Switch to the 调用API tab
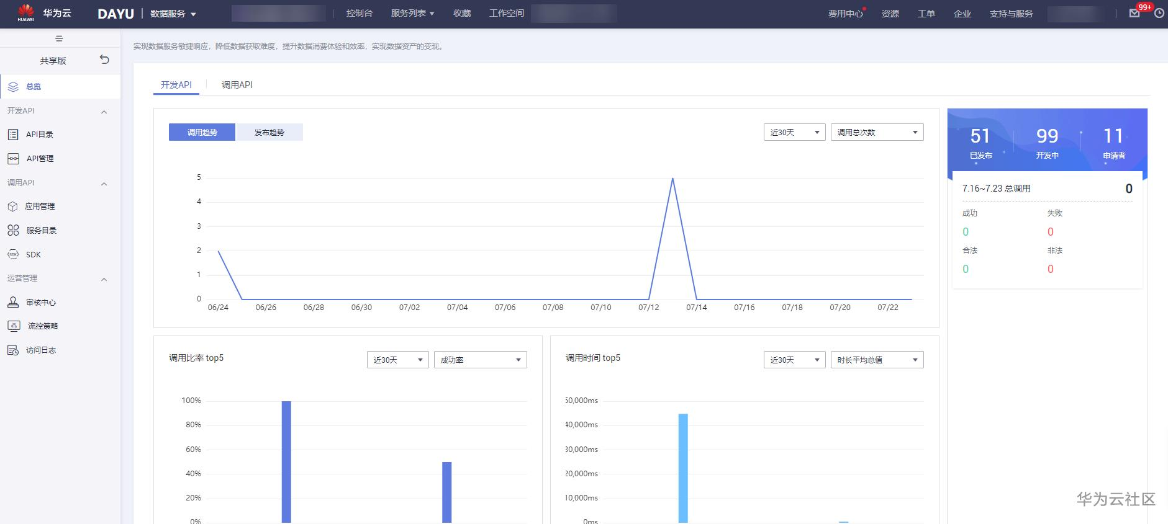Image resolution: width=1168 pixels, height=524 pixels. coord(237,85)
